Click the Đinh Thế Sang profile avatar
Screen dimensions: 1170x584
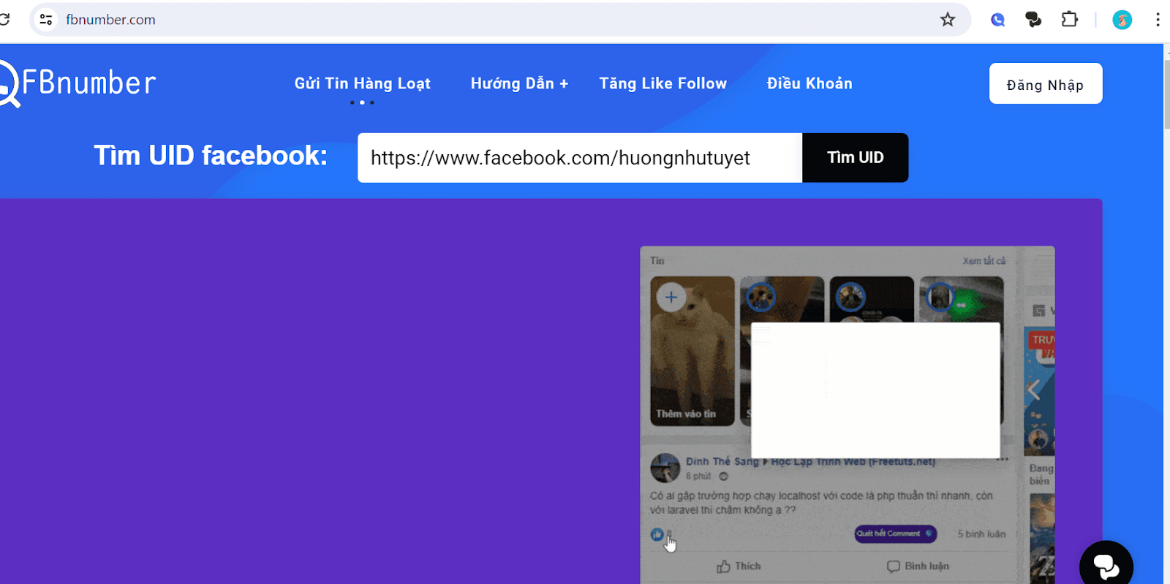pos(665,469)
